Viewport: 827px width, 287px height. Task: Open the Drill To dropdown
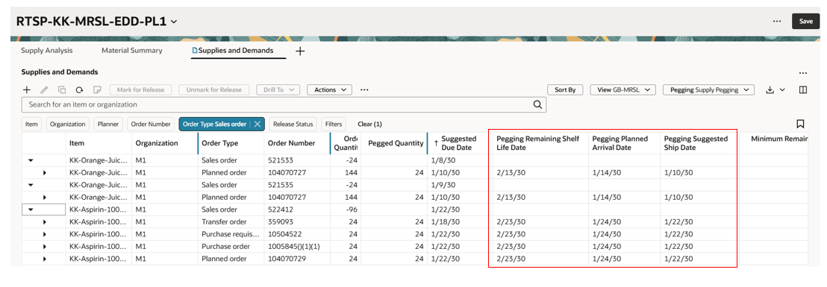[278, 89]
